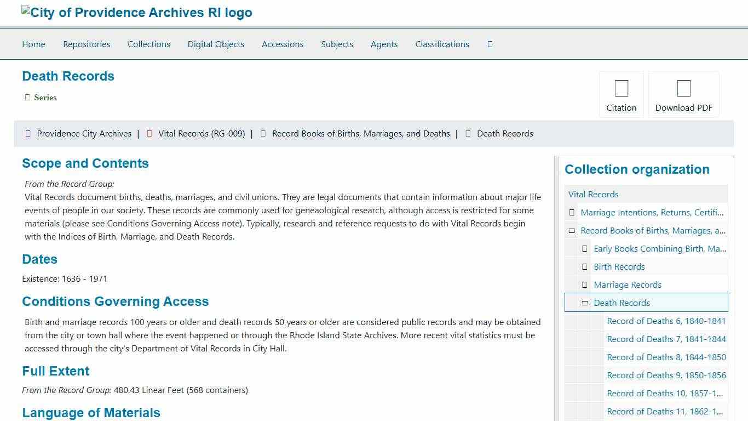Viewport: 748px width, 421px height.
Task: Expand the Early Books Combining Birth node
Action: (x=585, y=249)
